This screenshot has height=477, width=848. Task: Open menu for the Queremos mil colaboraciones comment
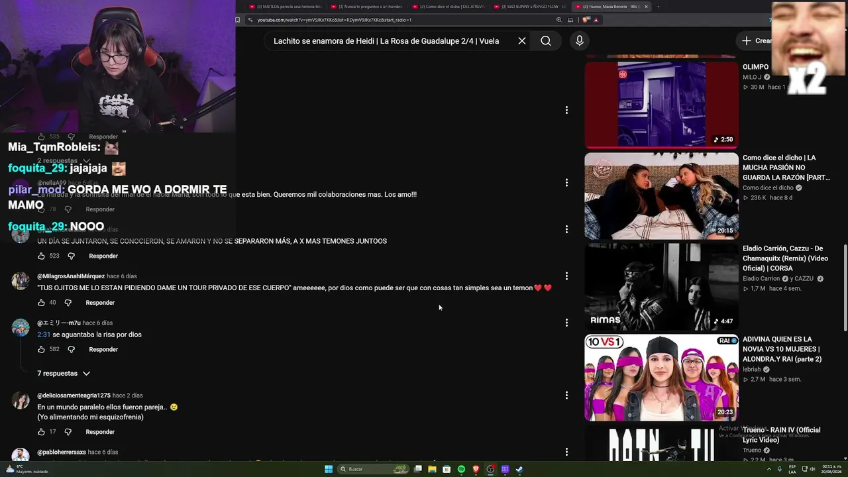pos(566,183)
